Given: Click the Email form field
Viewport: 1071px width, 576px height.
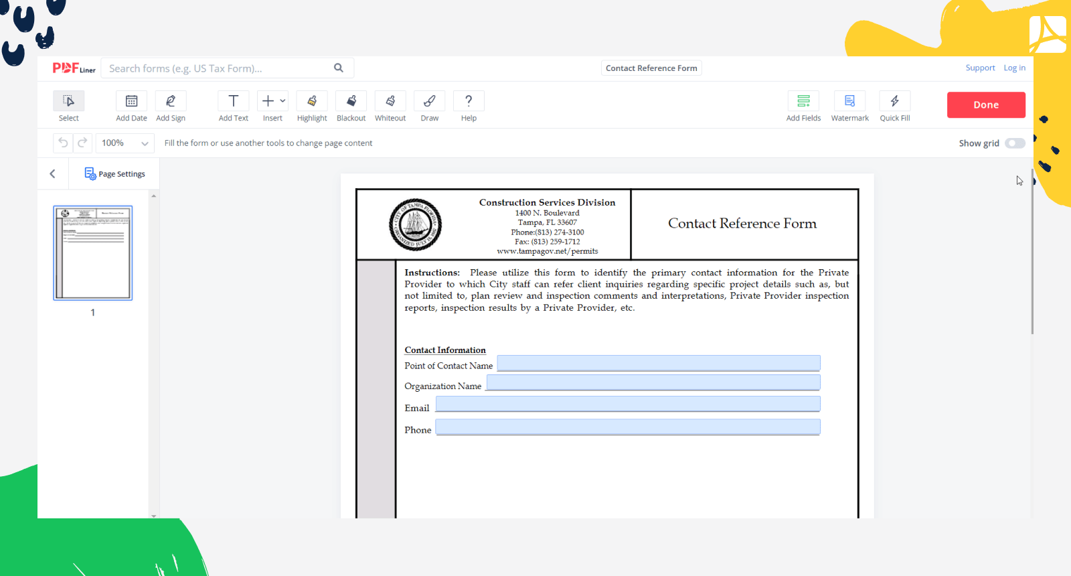Looking at the screenshot, I should pyautogui.click(x=628, y=404).
